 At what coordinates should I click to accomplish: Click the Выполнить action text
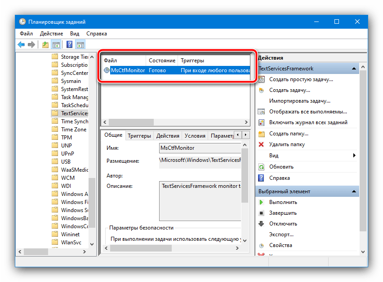[283, 202]
